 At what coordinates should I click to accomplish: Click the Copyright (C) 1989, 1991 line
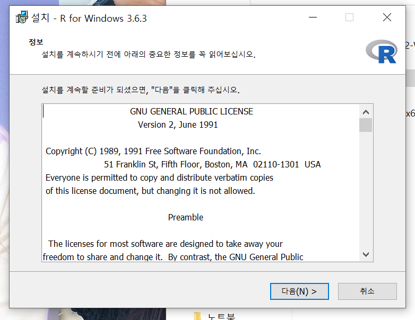point(153,151)
